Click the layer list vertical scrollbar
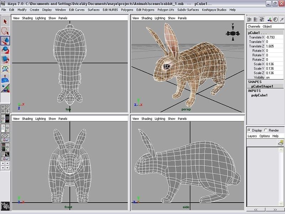The image size is (285, 214). [281, 177]
